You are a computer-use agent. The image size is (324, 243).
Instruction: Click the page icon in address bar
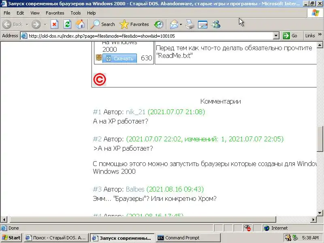[24, 36]
